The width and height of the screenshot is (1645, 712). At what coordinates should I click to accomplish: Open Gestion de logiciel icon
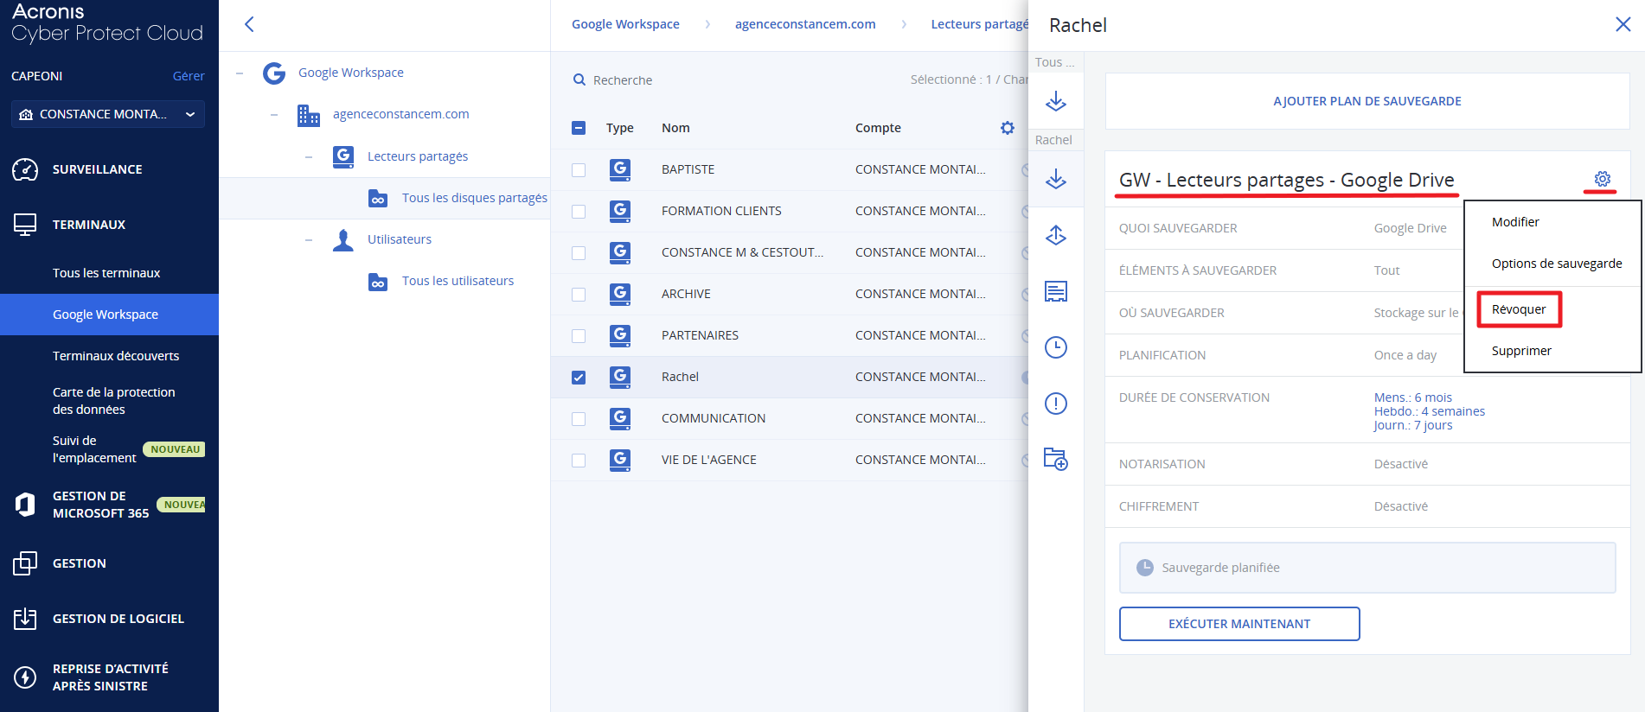tap(25, 619)
